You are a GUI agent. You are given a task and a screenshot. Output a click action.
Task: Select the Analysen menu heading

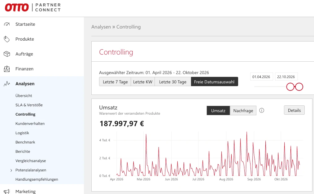pos(25,84)
